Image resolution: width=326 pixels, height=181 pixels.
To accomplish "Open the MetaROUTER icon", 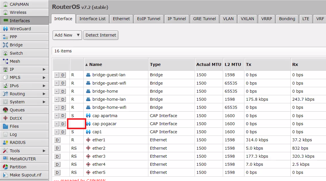I will (5, 159).
